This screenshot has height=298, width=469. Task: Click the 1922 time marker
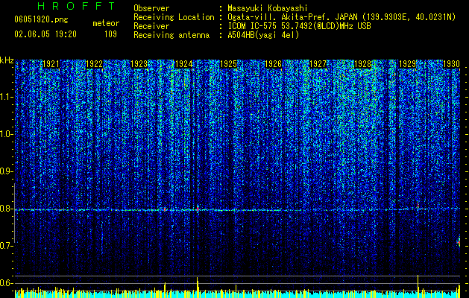point(94,64)
